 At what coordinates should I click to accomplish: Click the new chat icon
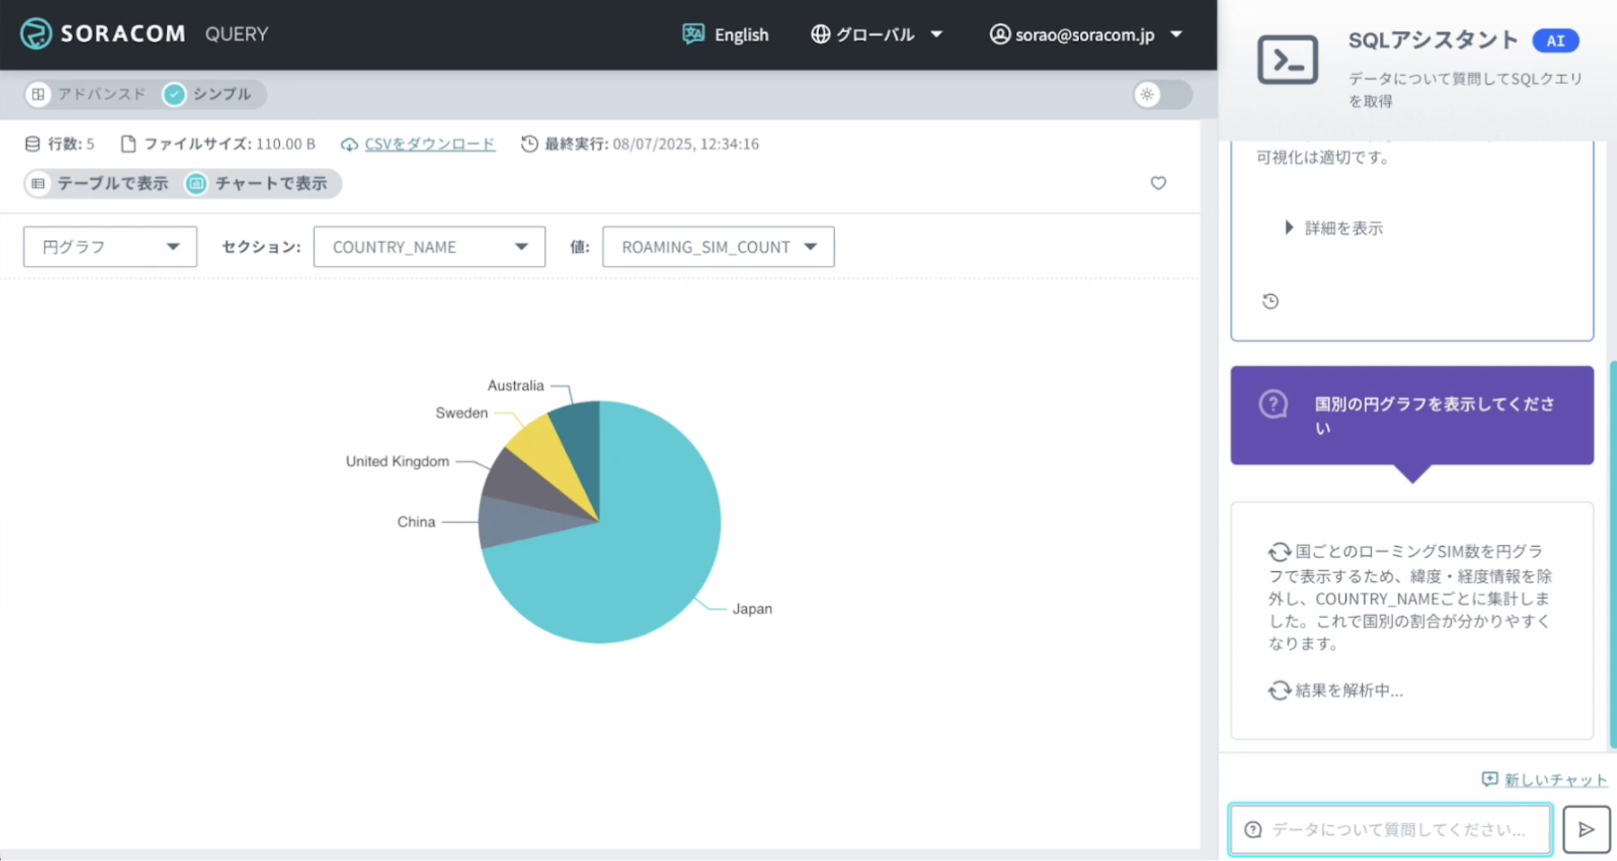tap(1489, 779)
